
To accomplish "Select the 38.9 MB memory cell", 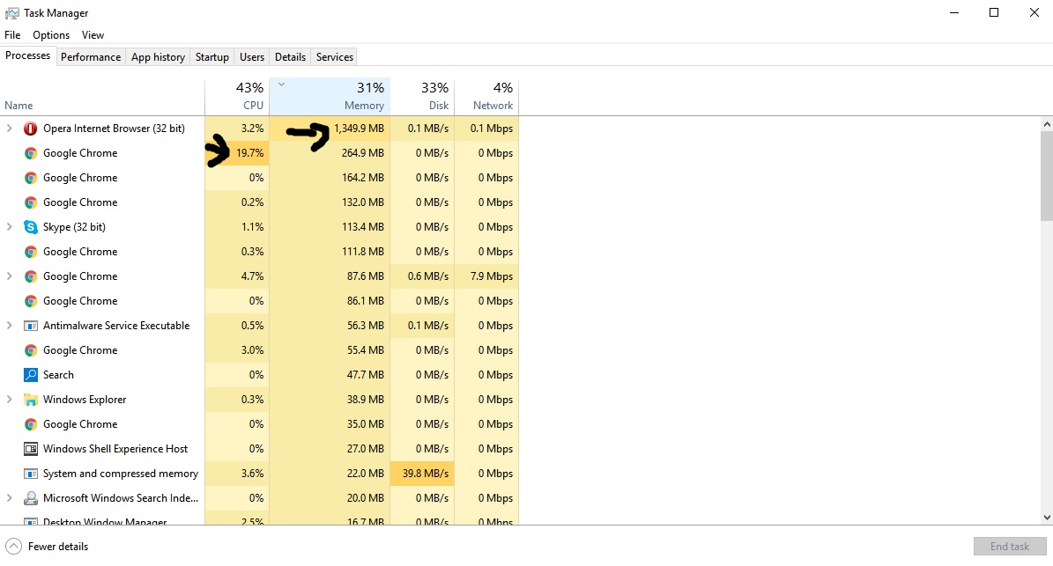I will (x=330, y=400).
